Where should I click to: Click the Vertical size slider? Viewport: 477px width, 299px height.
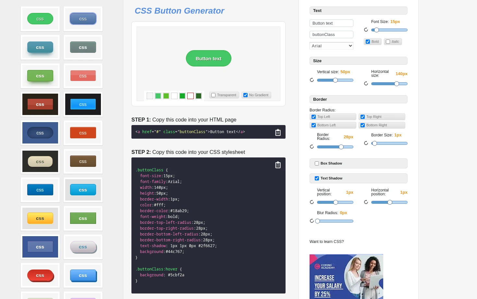(x=335, y=80)
